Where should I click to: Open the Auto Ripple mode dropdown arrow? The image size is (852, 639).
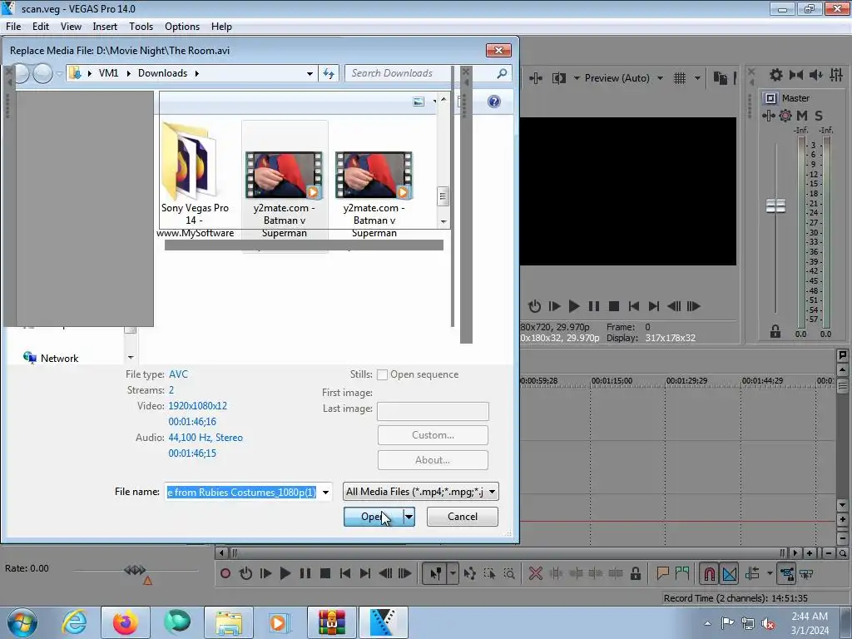(770, 573)
